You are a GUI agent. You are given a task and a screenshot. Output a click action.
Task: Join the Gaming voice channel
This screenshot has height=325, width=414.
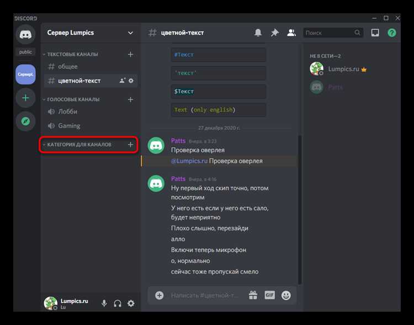click(x=91, y=126)
